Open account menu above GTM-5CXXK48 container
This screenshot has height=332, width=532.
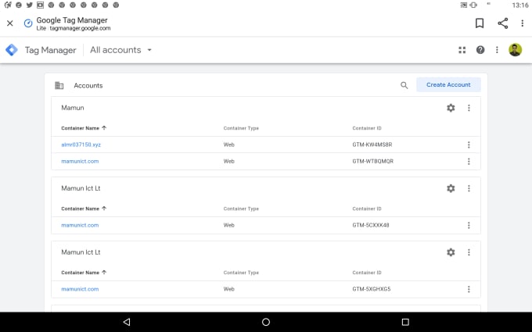(x=469, y=188)
